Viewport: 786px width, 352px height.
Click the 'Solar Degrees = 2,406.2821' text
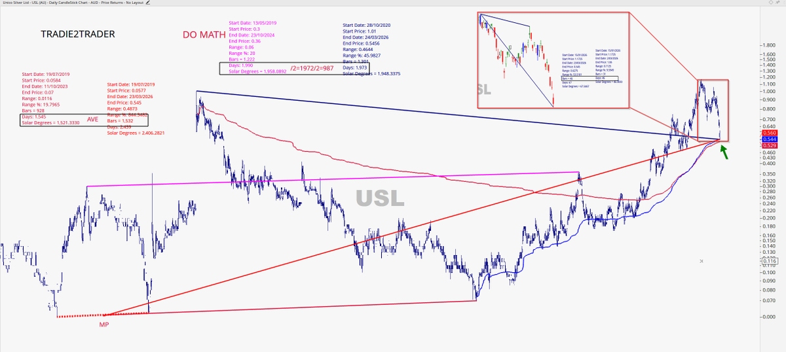[136, 133]
